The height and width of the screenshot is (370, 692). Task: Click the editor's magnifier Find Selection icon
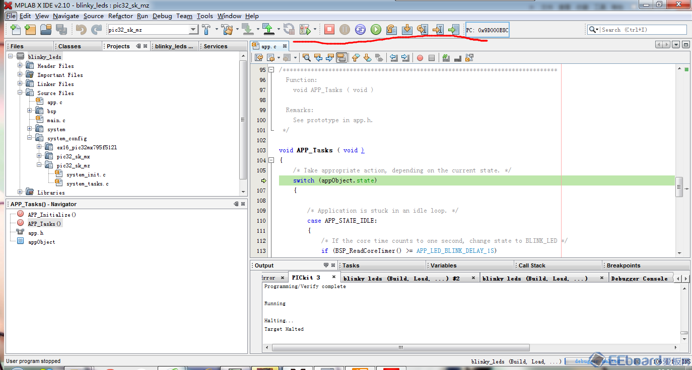[306, 58]
